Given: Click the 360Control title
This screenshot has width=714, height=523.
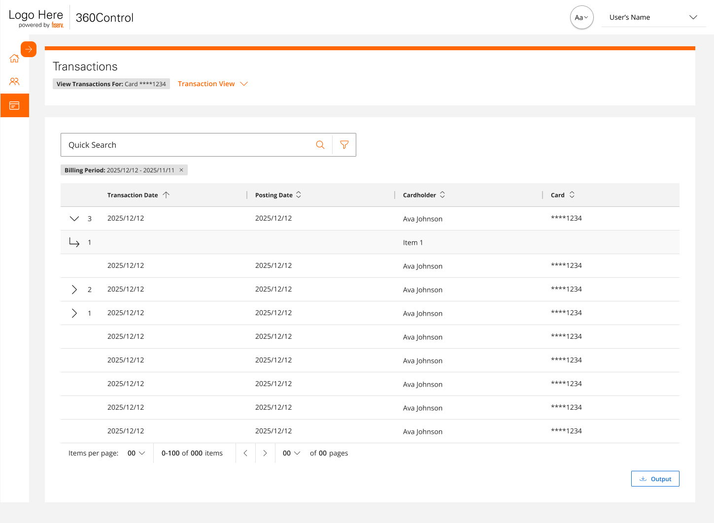Looking at the screenshot, I should 104,18.
